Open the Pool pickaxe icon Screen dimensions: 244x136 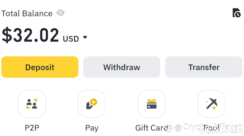(212, 104)
